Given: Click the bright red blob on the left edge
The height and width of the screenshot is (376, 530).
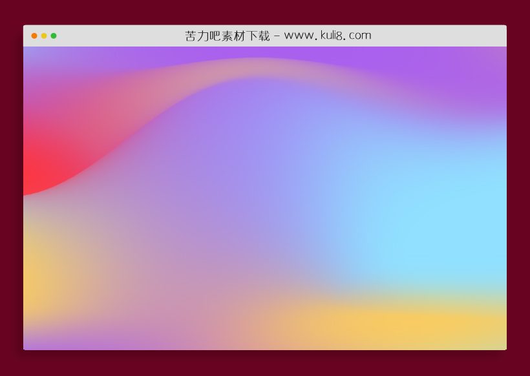Looking at the screenshot, I should 39,168.
